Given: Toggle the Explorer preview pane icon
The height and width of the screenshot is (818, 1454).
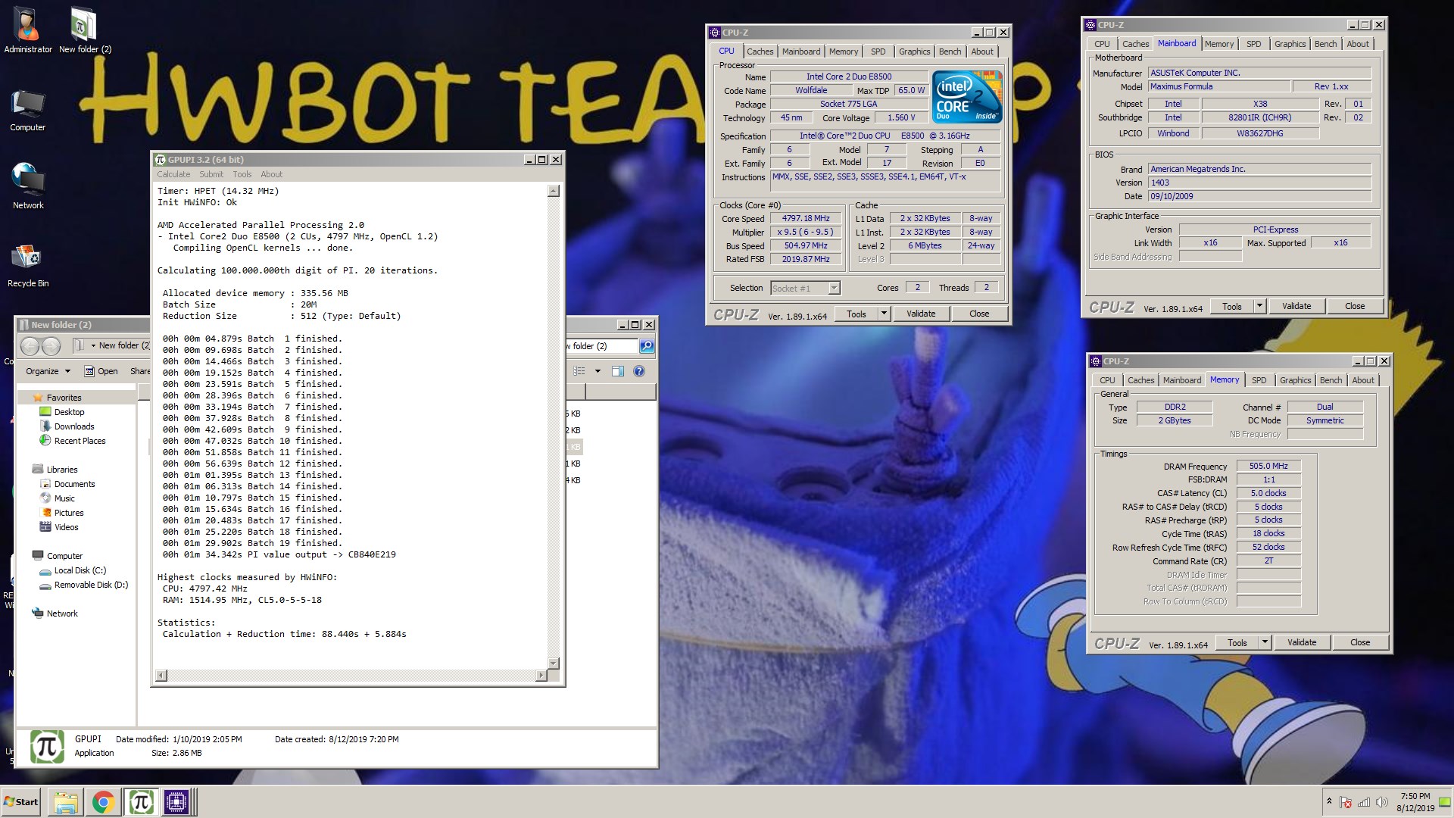Looking at the screenshot, I should tap(618, 371).
